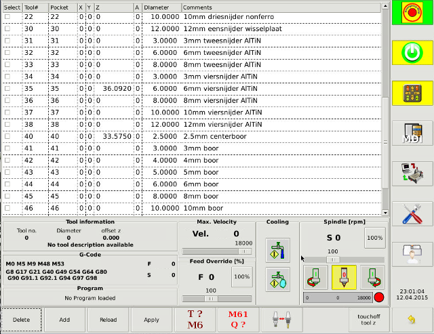Open the settings tools page
Viewport: 434px width, 334px height.
click(412, 214)
